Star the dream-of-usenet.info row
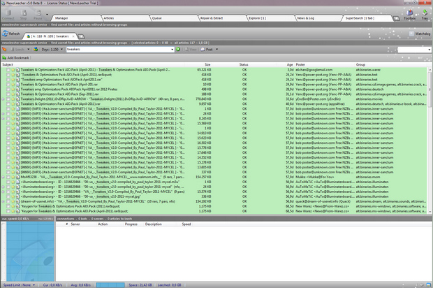This screenshot has height=288, width=433. [x=13, y=201]
